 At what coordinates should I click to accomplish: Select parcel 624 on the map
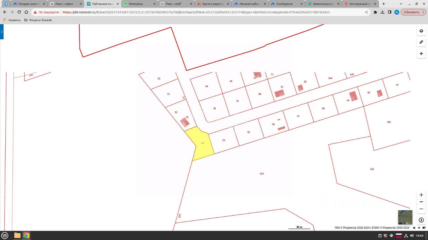point(262,174)
